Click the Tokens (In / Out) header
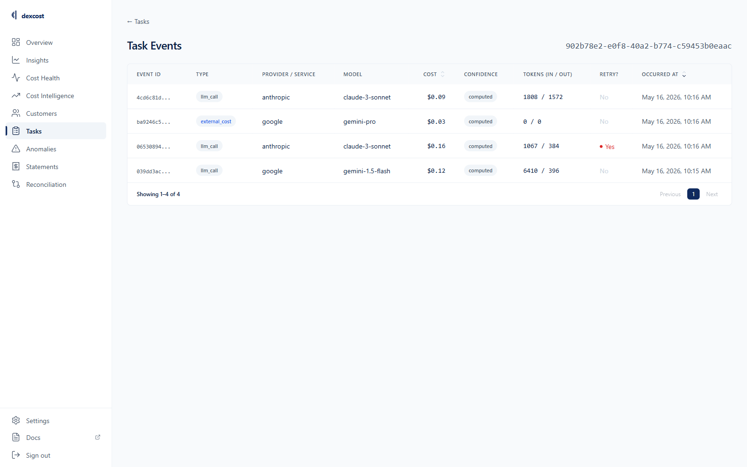Viewport: 747px width, 467px height. point(548,74)
